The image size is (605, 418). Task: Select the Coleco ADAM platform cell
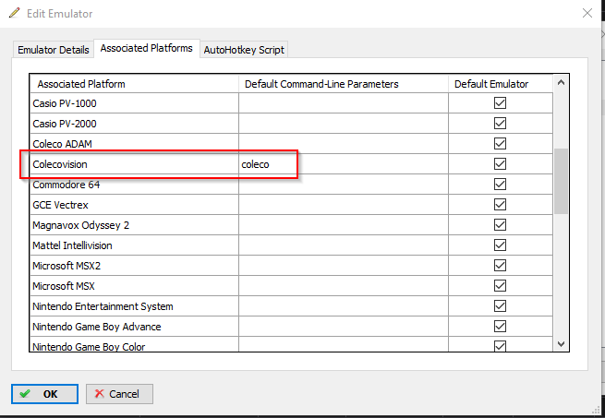pos(134,143)
